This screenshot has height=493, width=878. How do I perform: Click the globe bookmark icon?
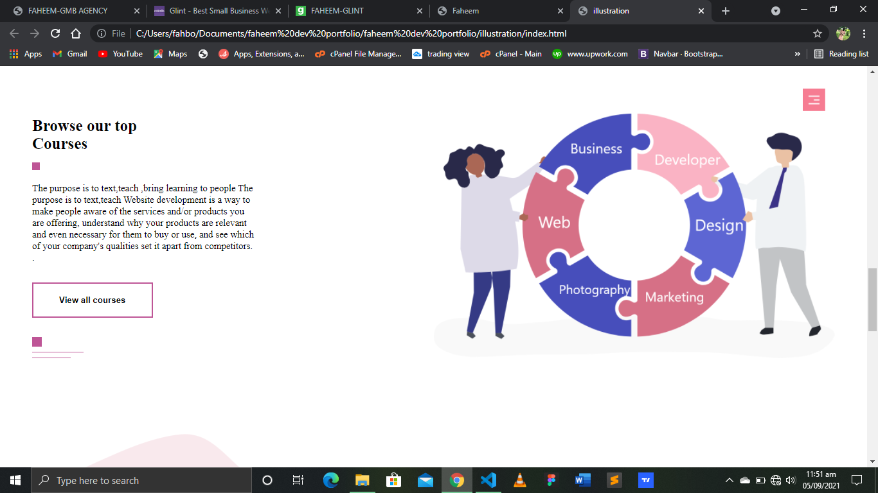(x=203, y=54)
